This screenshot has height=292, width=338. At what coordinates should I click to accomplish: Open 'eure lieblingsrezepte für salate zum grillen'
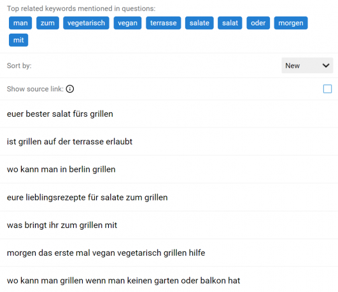point(169,197)
